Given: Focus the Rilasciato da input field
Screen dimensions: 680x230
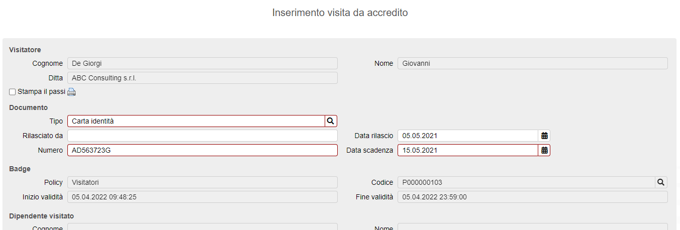Looking at the screenshot, I should click(203, 136).
